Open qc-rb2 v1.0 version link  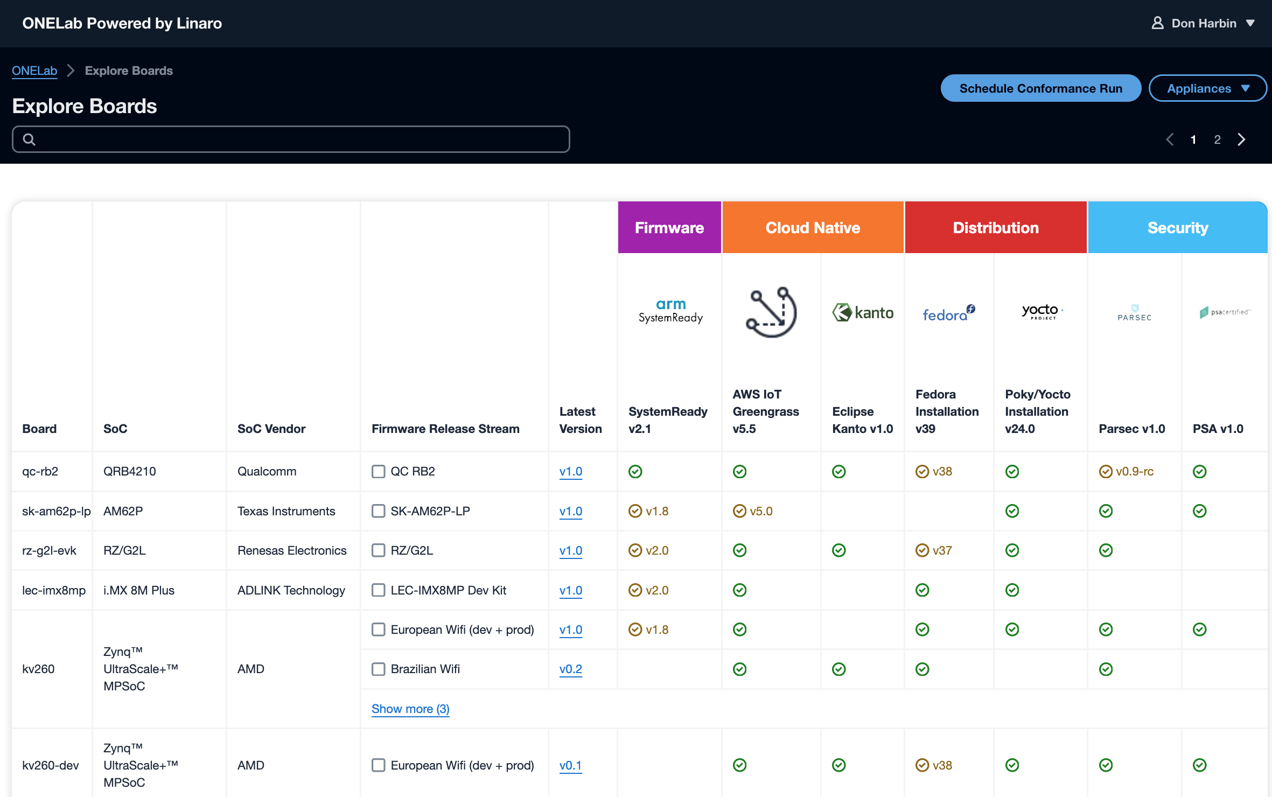[x=571, y=472]
